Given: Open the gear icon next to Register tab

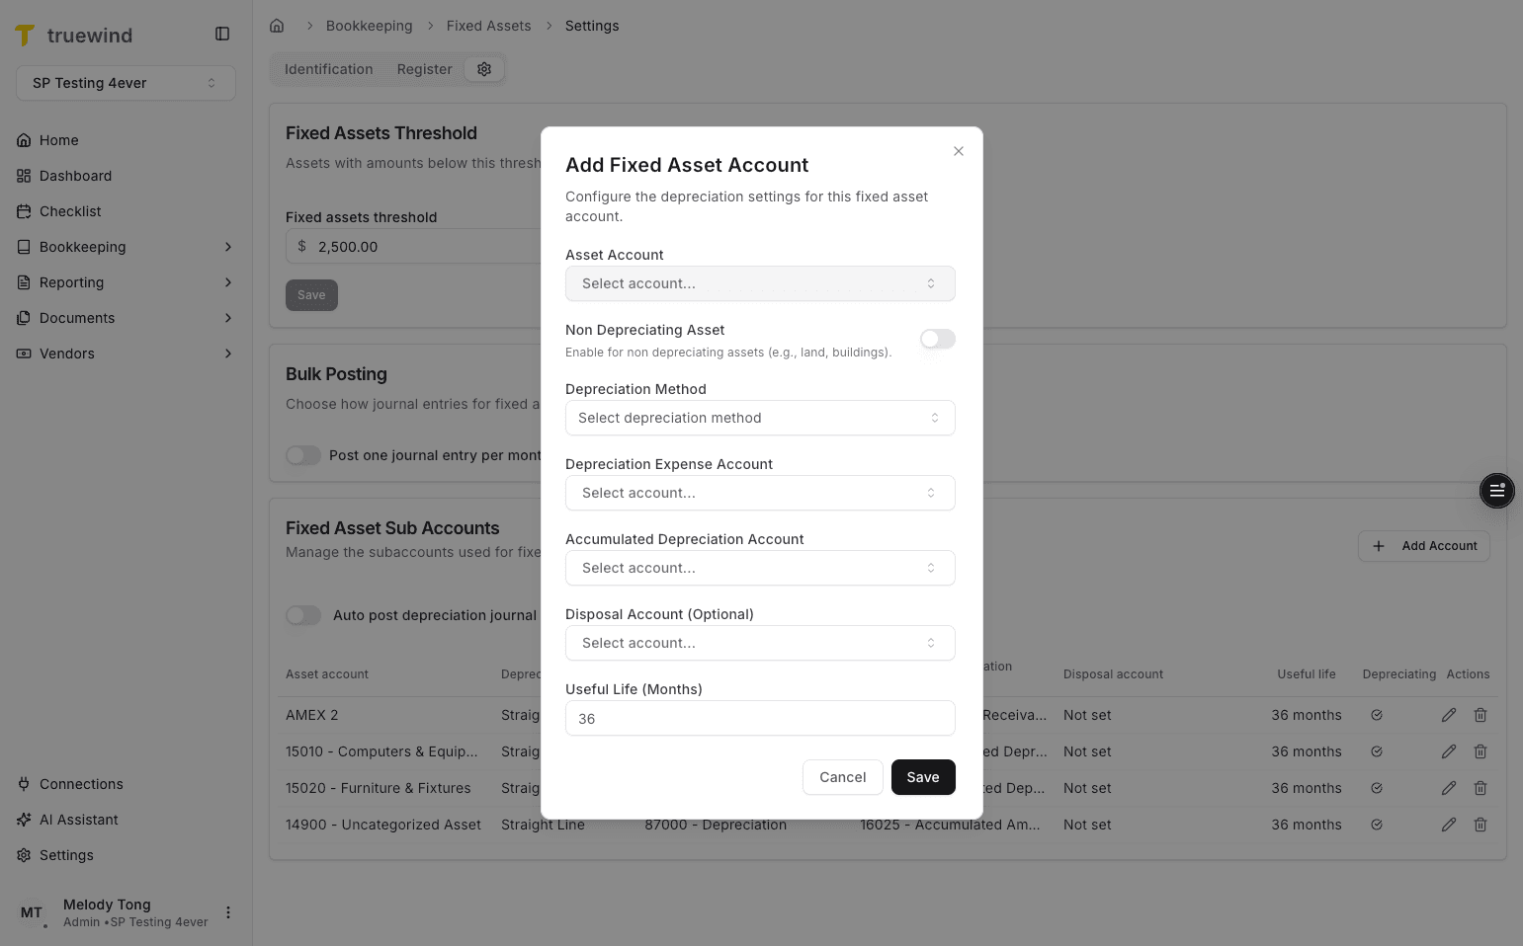Looking at the screenshot, I should pos(484,69).
